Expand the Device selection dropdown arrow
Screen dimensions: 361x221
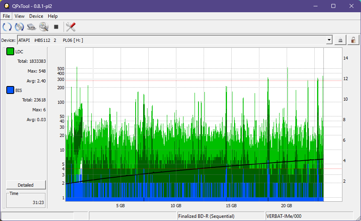(x=329, y=40)
